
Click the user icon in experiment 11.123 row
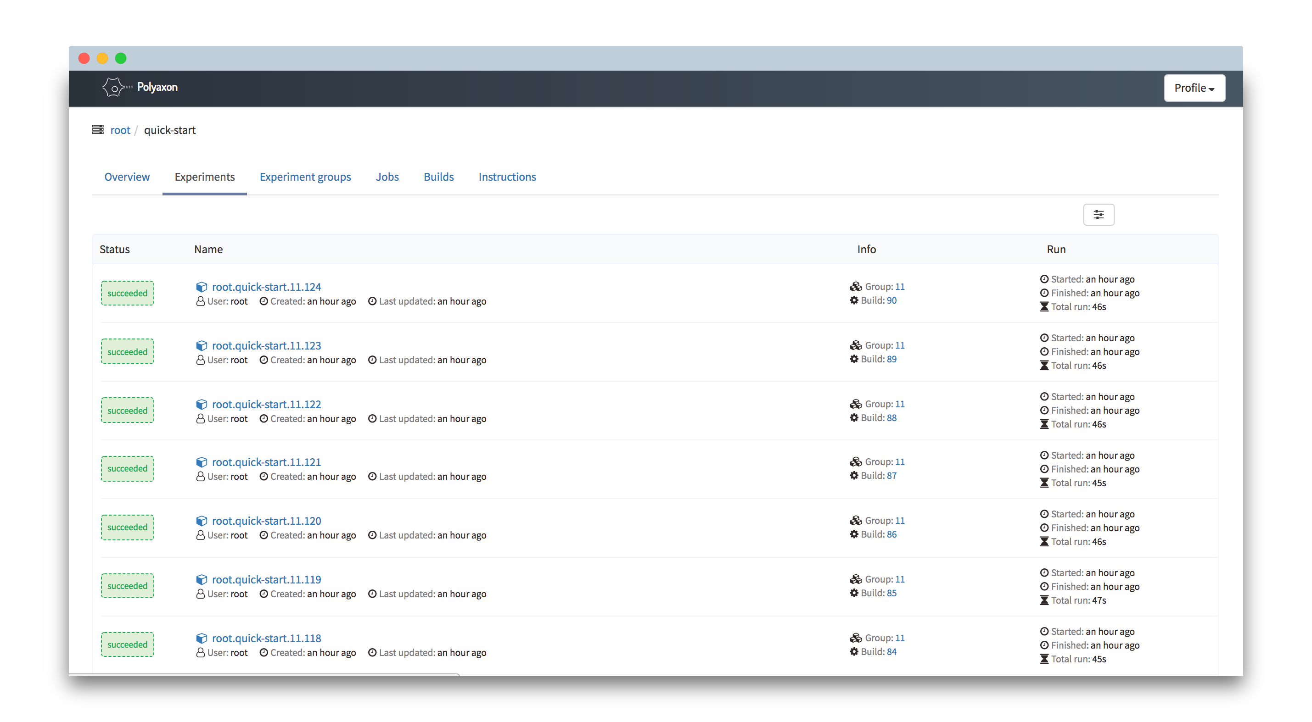tap(201, 360)
